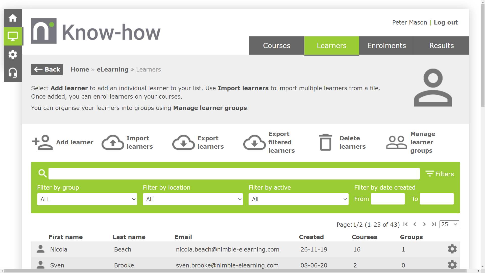The height and width of the screenshot is (273, 485).
Task: Log out of the account
Action: pyautogui.click(x=446, y=22)
